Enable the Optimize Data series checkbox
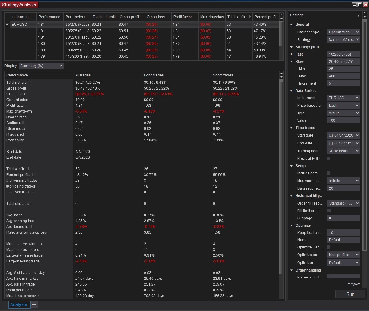 pos(329,247)
